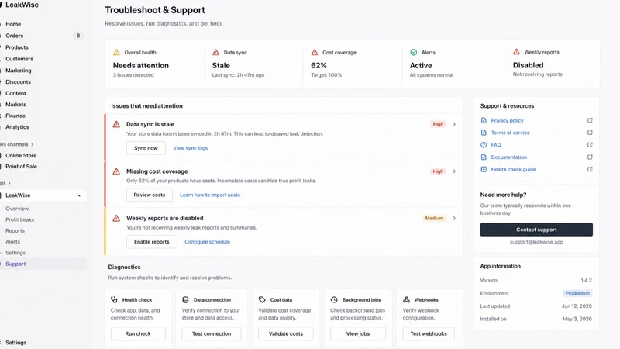Click the Contact support button

(x=536, y=230)
